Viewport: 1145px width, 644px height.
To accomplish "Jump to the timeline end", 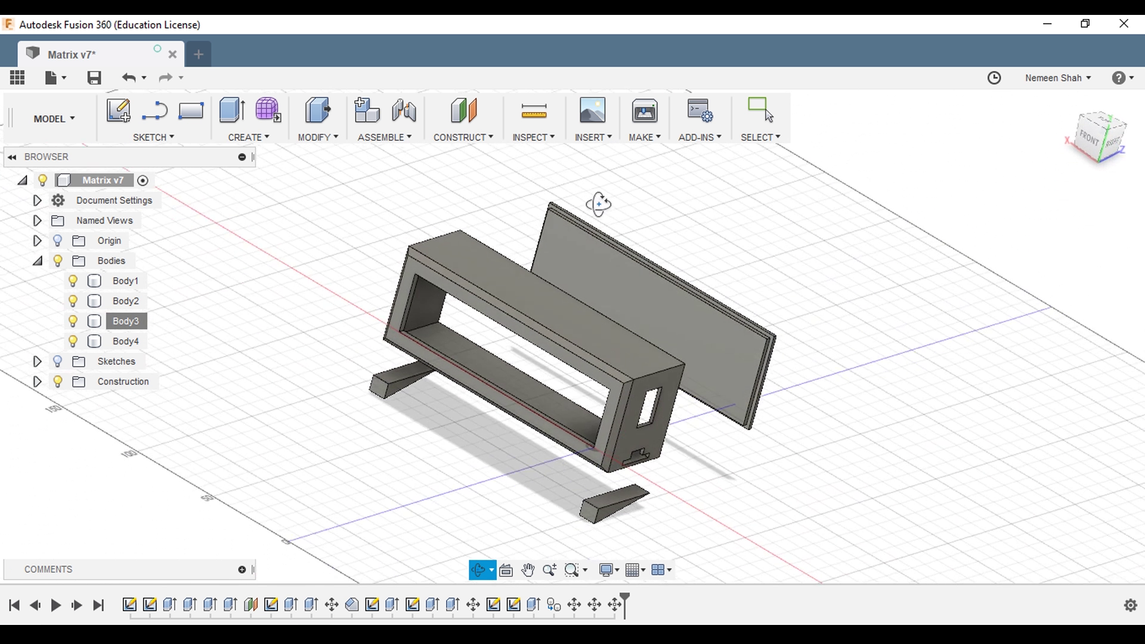I will click(x=98, y=605).
